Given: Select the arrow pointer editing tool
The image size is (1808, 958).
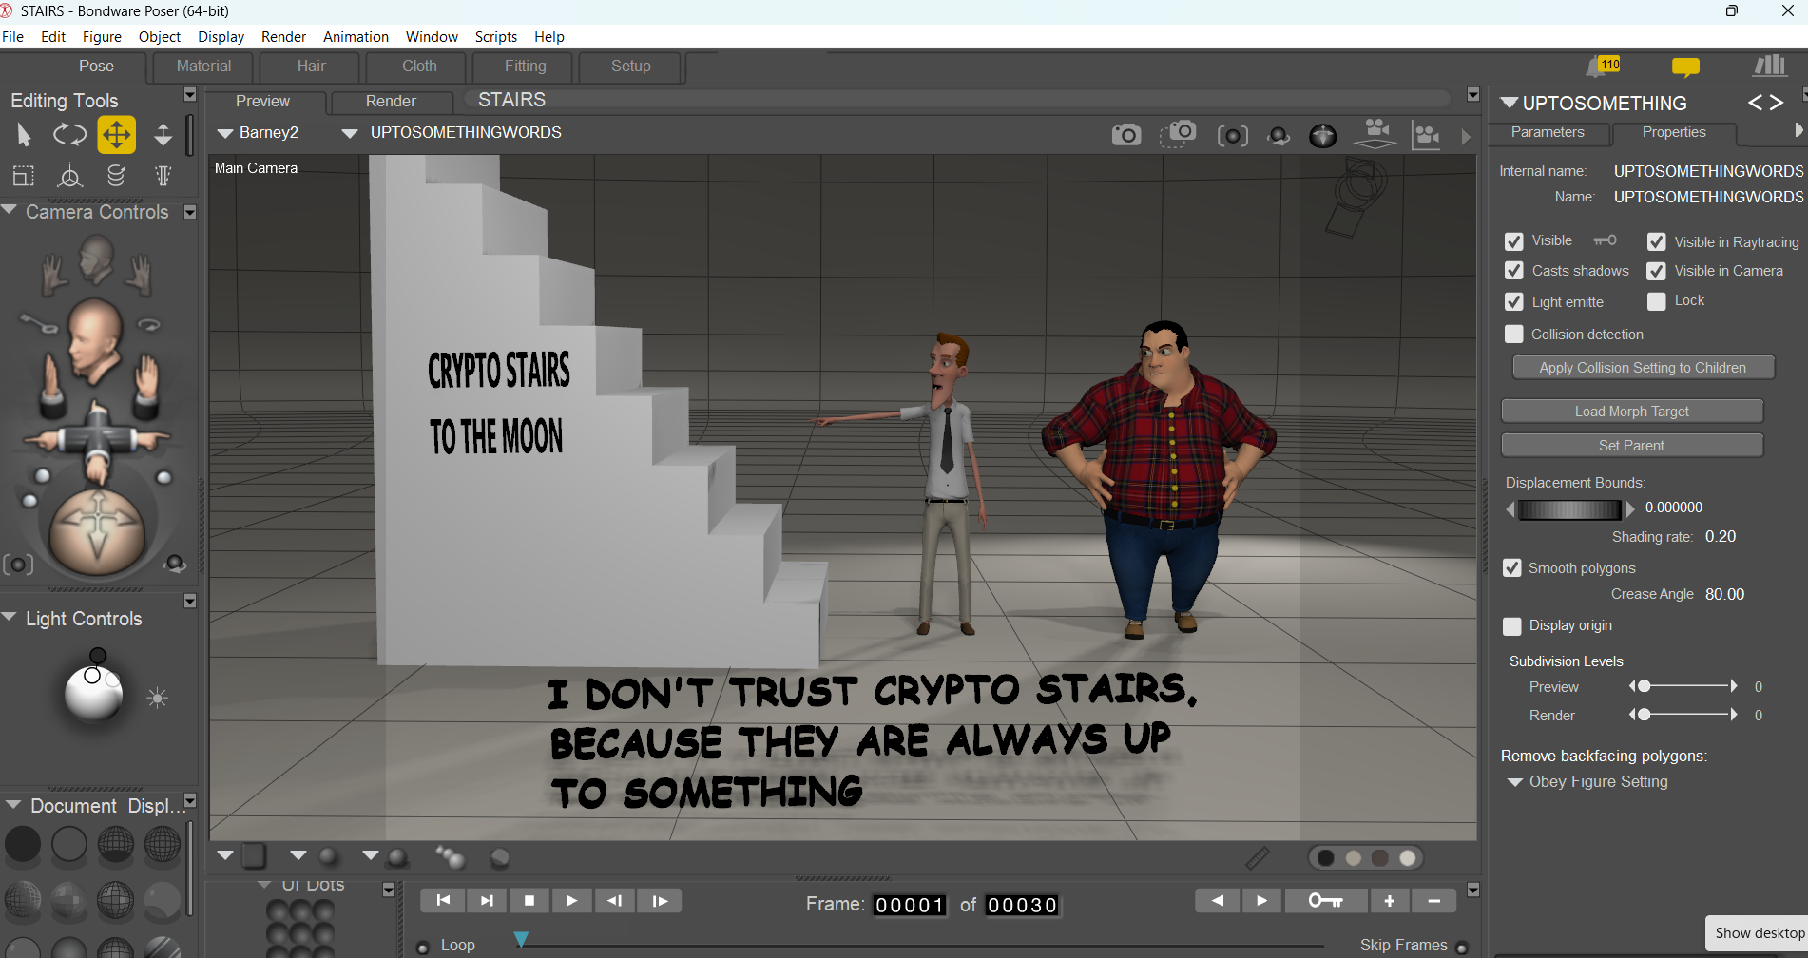Looking at the screenshot, I should pyautogui.click(x=24, y=135).
